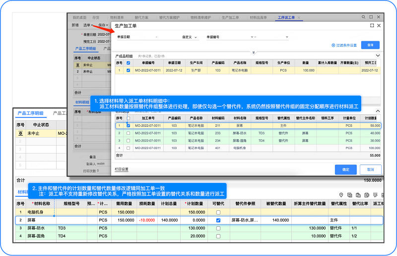Click the row marker icon in the background 产品工序明细 grid
Screen dimensions: 397x256
[78, 65]
